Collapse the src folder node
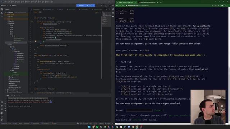The height and width of the screenshot is (129, 230). point(7,45)
